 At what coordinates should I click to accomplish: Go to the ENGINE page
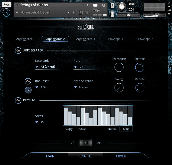86,156
